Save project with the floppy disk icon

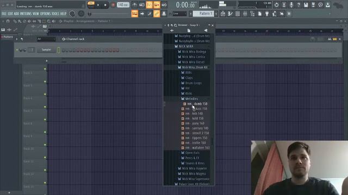(306, 5)
